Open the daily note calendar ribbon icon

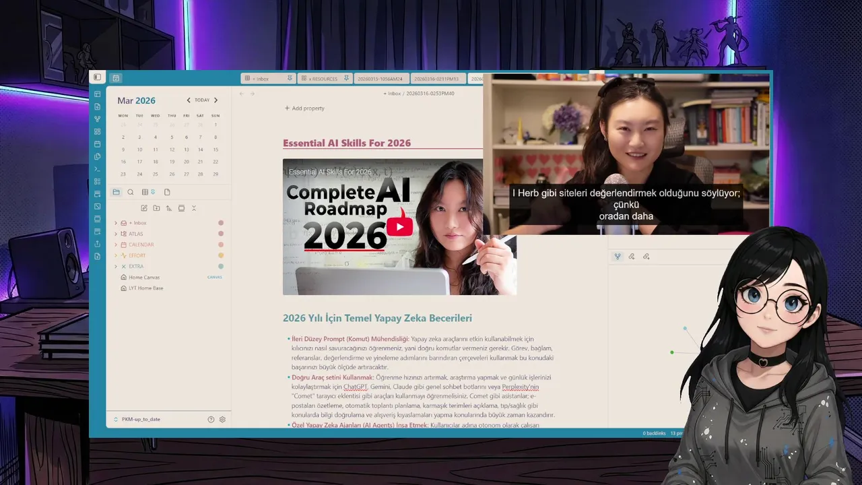click(x=98, y=144)
